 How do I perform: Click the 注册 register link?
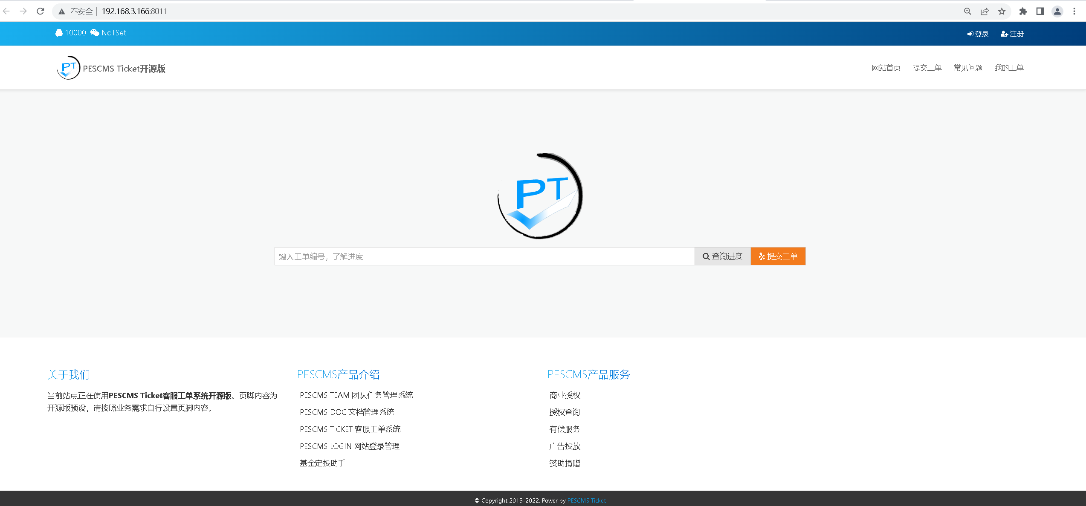pos(1012,34)
